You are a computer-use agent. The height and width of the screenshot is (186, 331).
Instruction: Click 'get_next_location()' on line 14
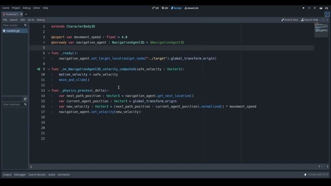[176, 96]
